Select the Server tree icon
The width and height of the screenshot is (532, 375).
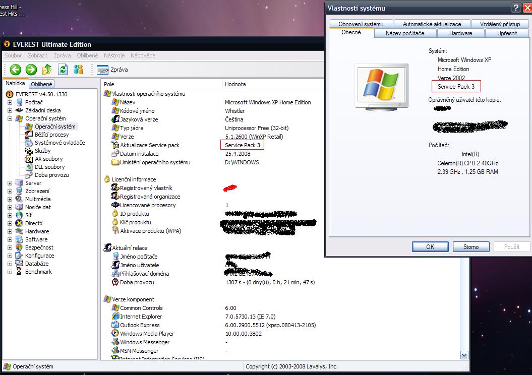point(19,183)
